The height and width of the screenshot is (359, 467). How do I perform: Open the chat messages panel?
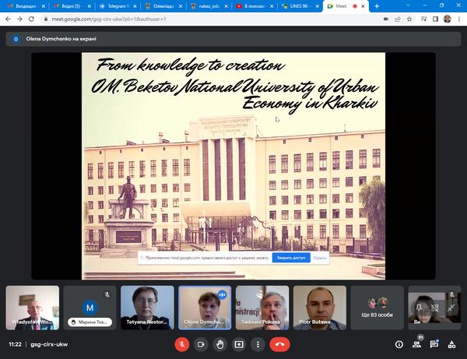434,343
